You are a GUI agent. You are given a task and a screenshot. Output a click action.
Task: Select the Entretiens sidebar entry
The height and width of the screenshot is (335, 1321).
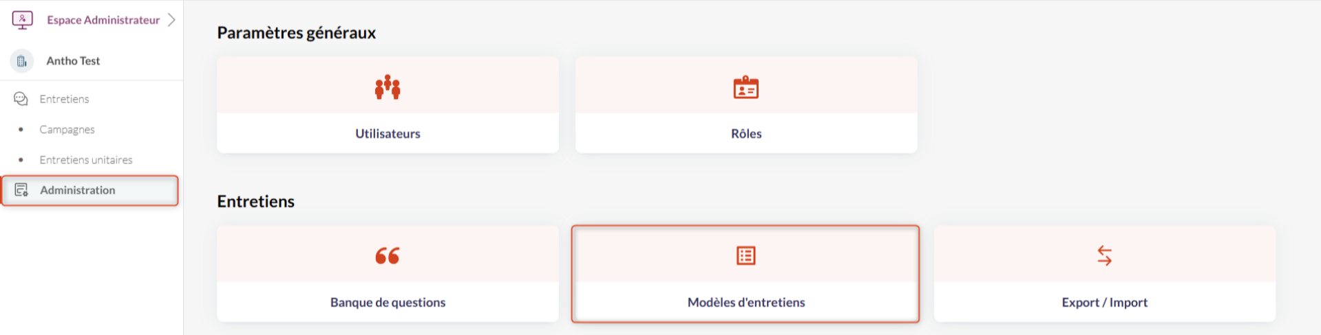pos(64,99)
